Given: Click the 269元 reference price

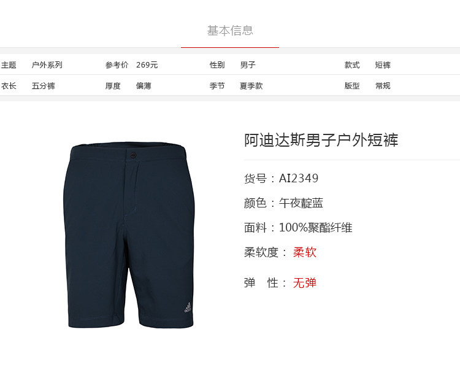Looking at the screenshot, I should pos(147,65).
